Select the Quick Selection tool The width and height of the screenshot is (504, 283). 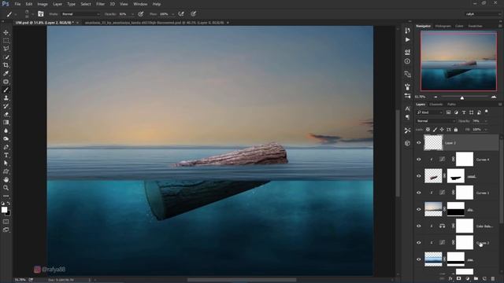point(6,57)
